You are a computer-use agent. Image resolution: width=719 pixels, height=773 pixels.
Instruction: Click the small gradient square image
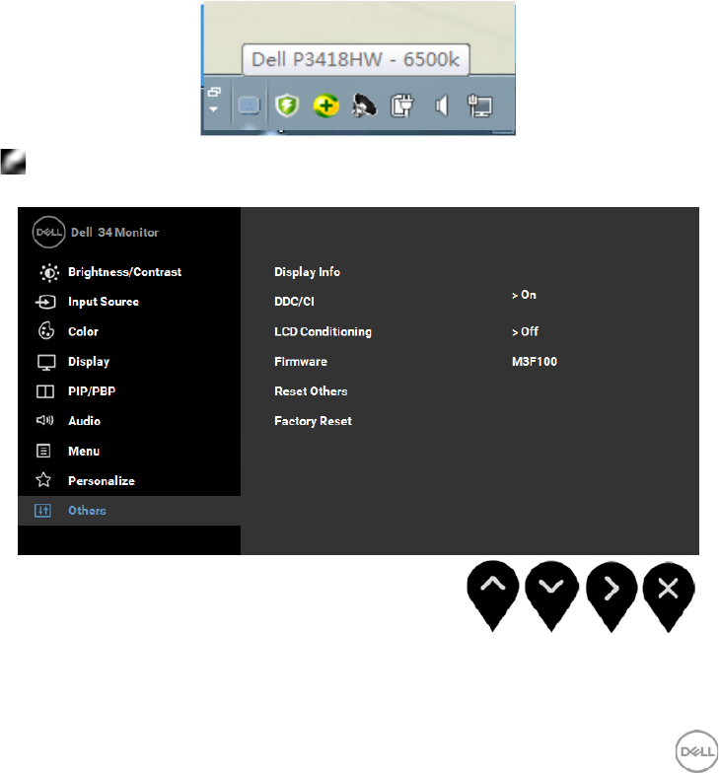coord(13,162)
